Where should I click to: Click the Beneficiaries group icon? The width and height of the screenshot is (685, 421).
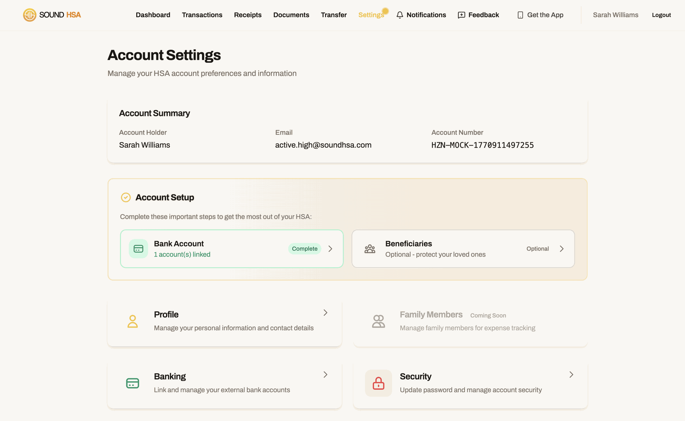click(370, 249)
